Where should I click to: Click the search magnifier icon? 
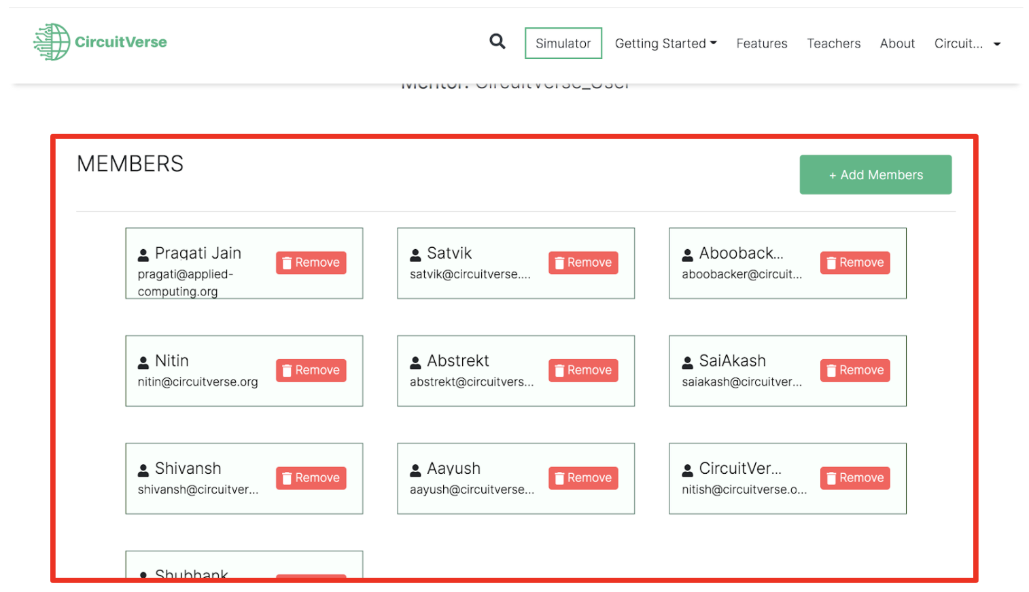[497, 42]
